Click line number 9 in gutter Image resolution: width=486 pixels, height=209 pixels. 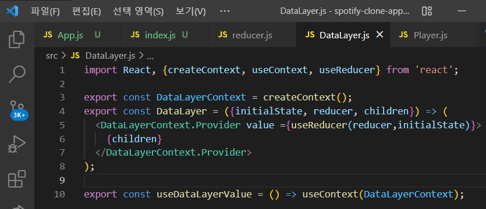pyautogui.click(x=62, y=180)
